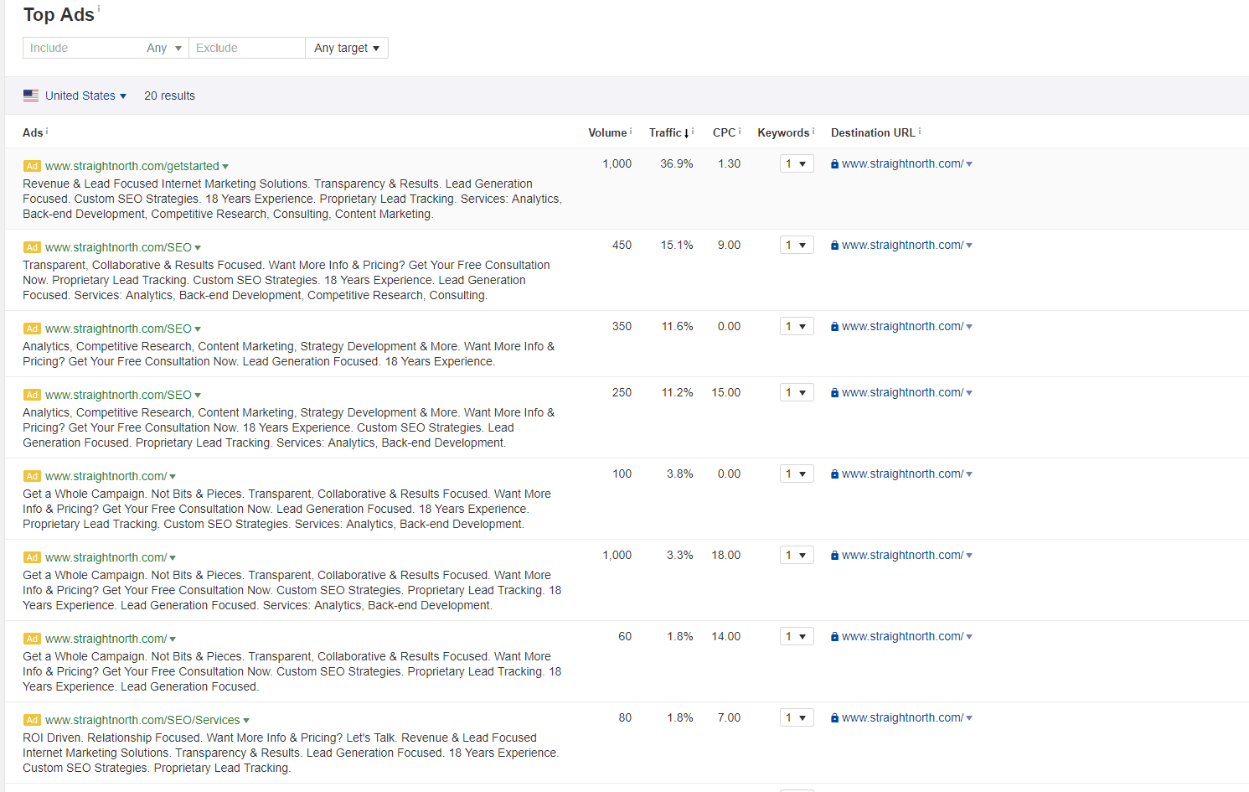
Task: Click the US flag icon next to United States
Action: point(30,95)
